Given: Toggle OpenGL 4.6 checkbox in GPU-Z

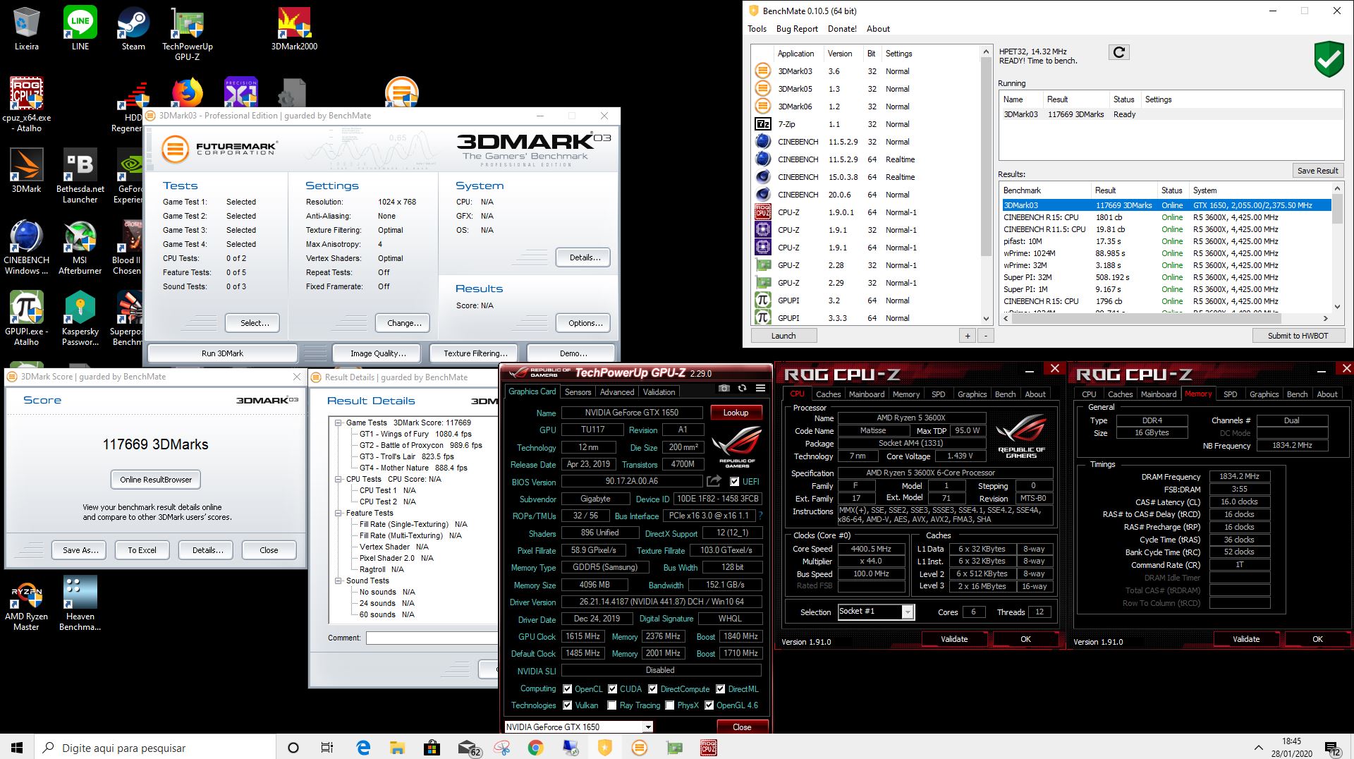Looking at the screenshot, I should 709,705.
